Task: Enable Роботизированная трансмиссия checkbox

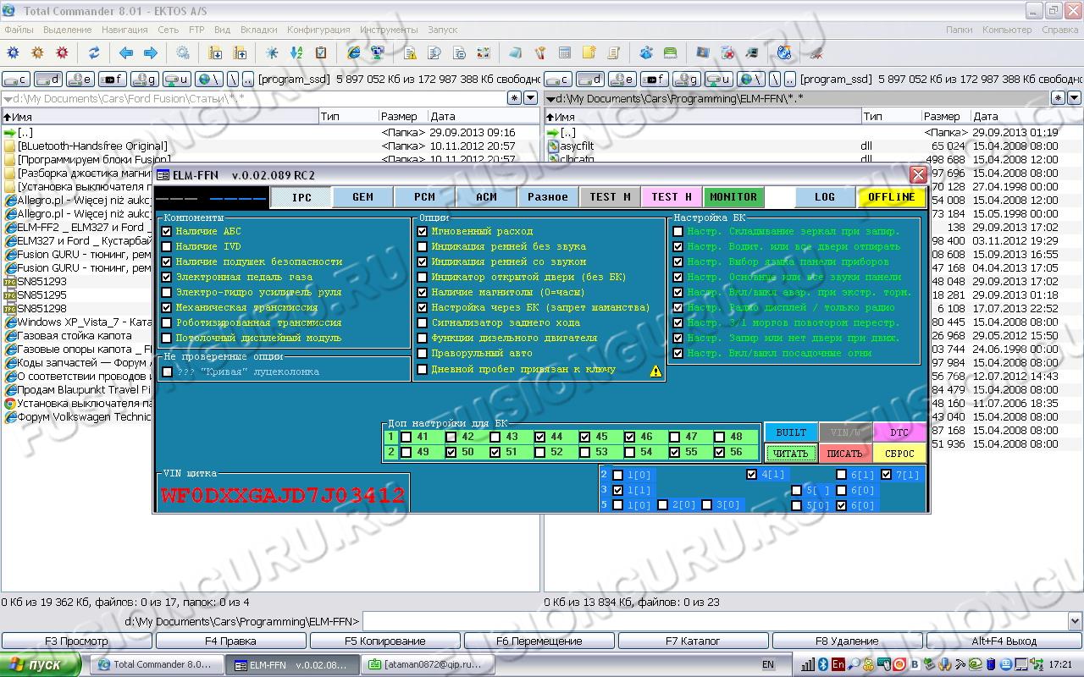Action: click(167, 322)
